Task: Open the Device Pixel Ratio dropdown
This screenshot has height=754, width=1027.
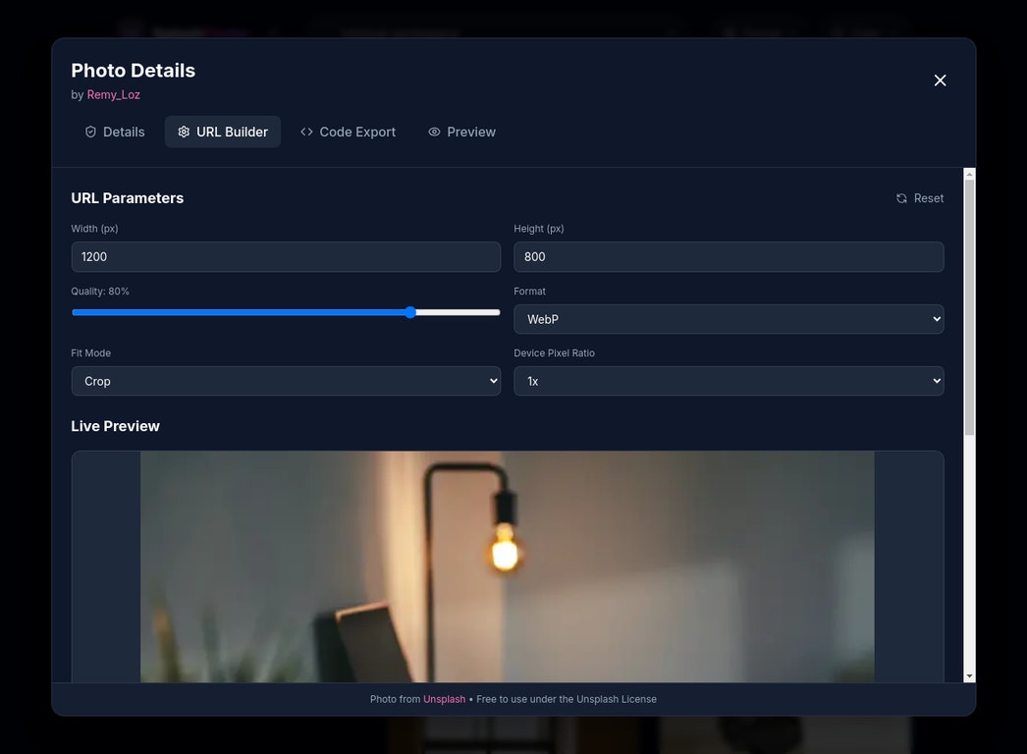Action: point(729,381)
